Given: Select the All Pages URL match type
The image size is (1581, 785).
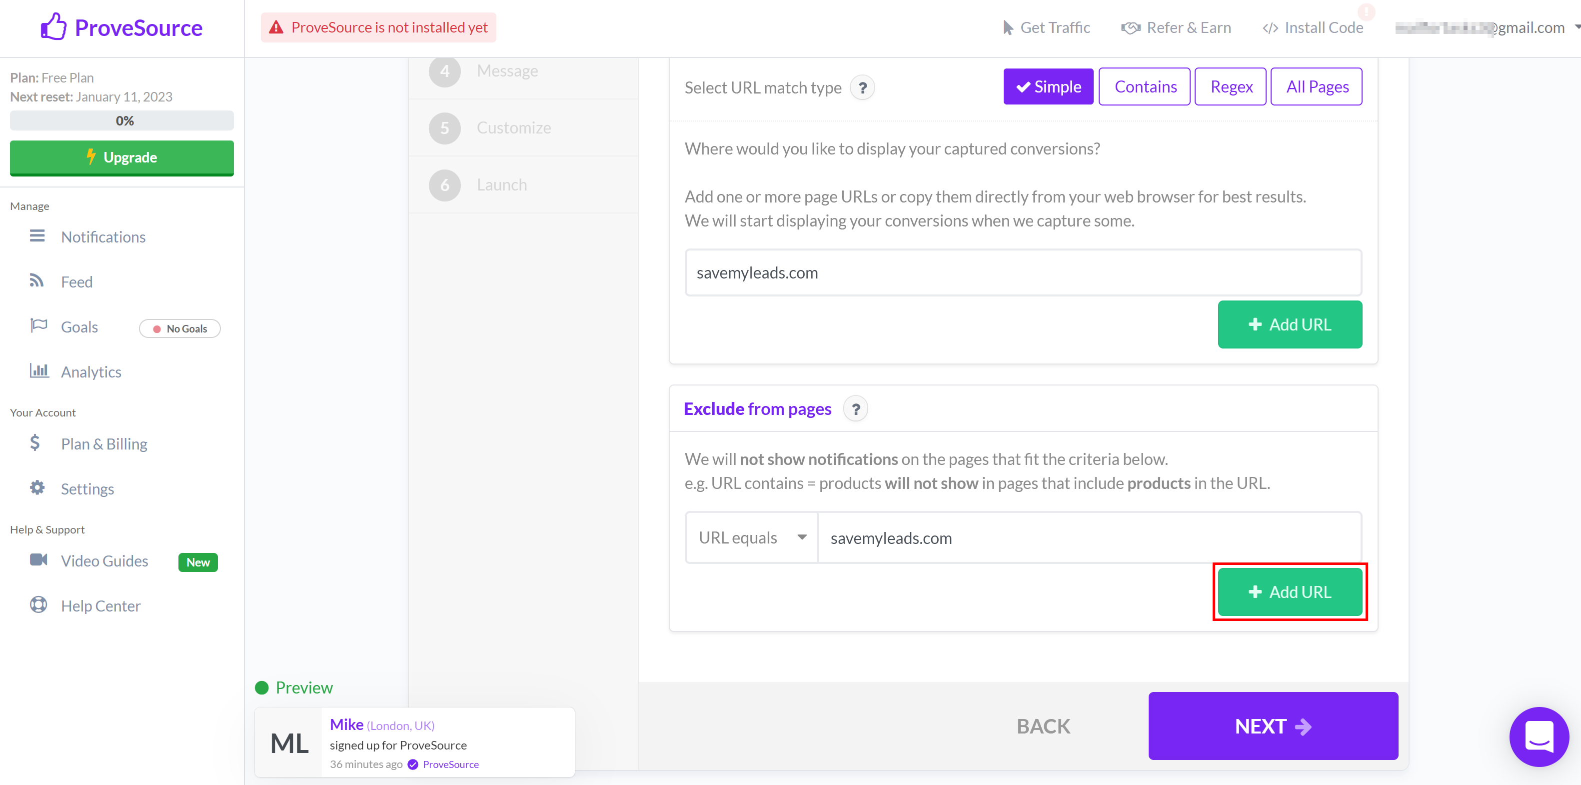Looking at the screenshot, I should (x=1317, y=86).
